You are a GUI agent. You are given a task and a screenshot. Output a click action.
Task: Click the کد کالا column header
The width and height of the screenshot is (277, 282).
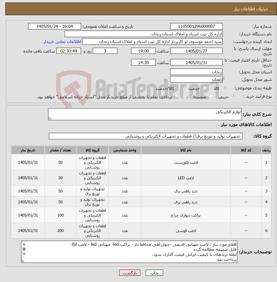[x=246, y=150]
